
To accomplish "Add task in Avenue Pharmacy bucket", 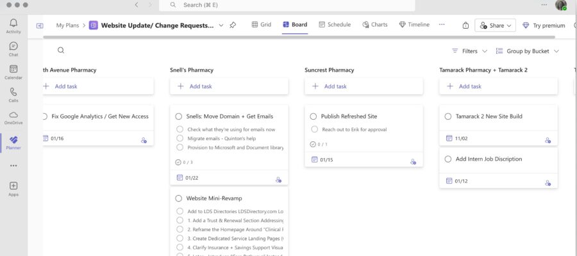I will tap(98, 86).
